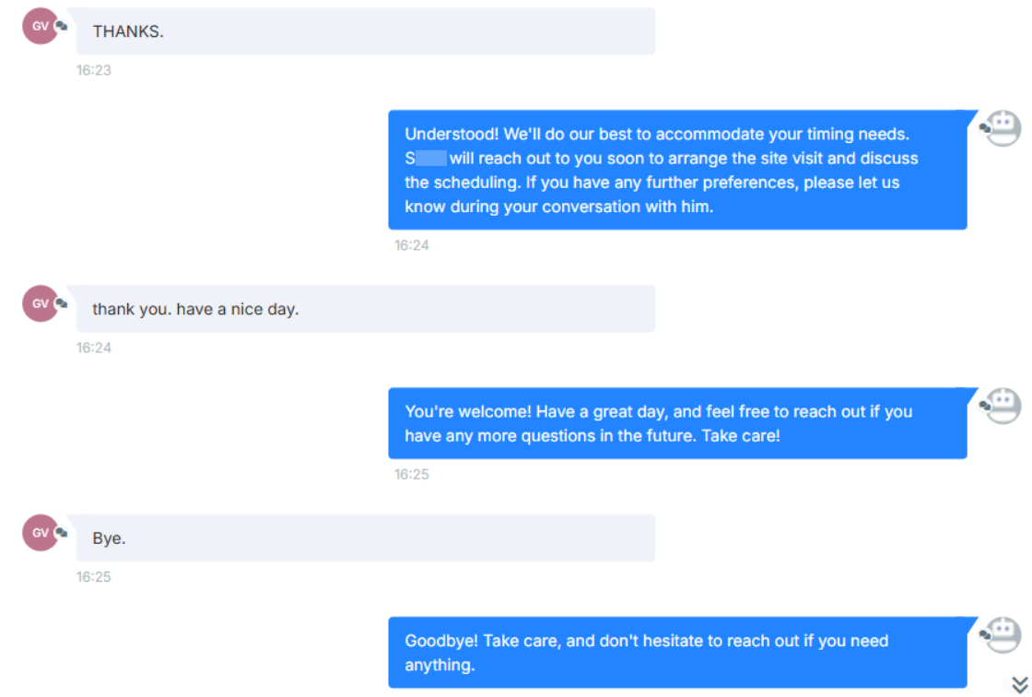This screenshot has width=1032, height=697.
Task: Click bot avatar beside the 'Goodbye!' reply
Action: 1002,634
